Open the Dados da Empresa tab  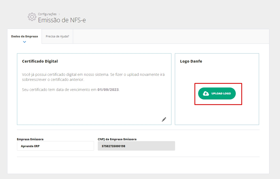(x=24, y=36)
